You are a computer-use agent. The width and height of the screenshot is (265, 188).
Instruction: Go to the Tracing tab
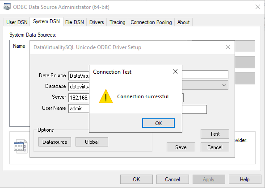coord(117,22)
